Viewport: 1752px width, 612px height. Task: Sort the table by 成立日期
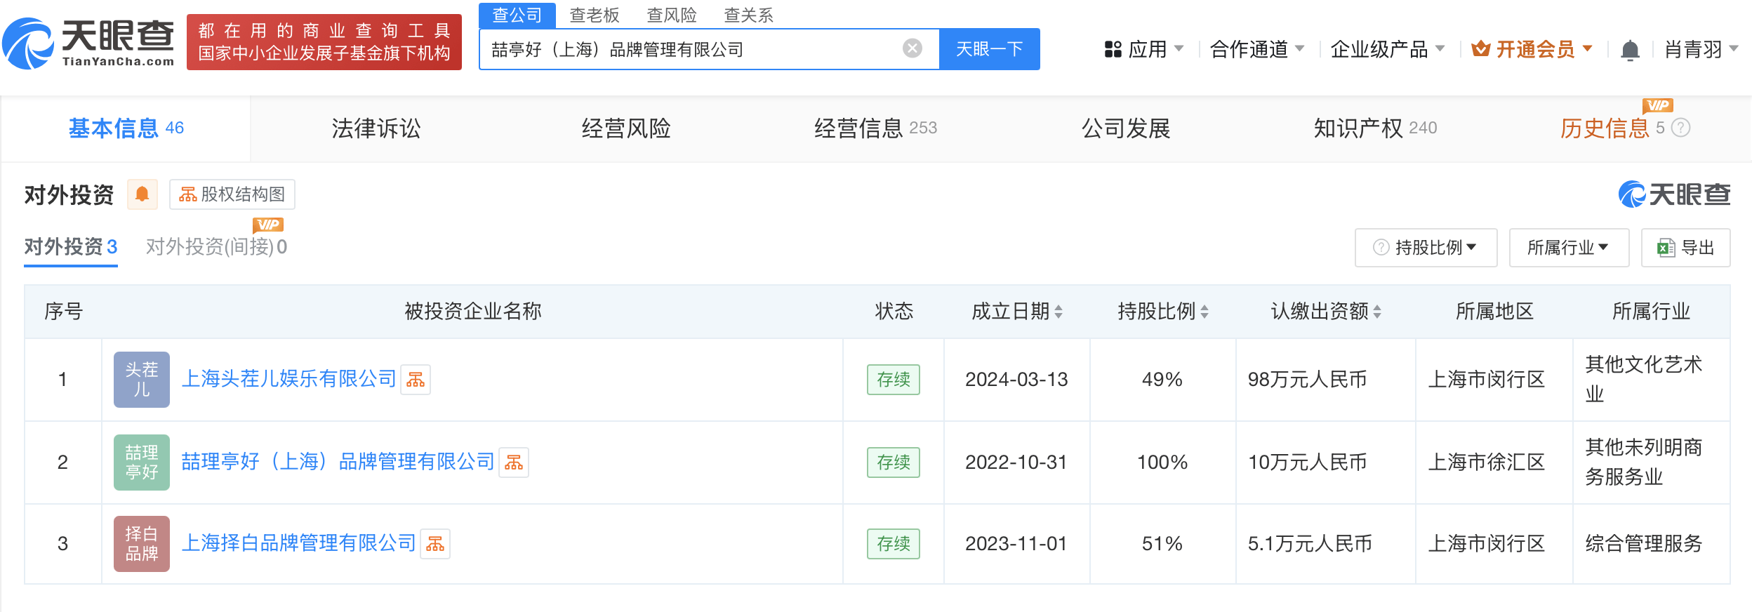pos(1058,312)
